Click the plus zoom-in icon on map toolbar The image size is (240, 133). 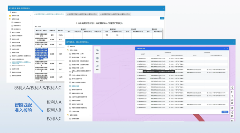tap(232, 96)
